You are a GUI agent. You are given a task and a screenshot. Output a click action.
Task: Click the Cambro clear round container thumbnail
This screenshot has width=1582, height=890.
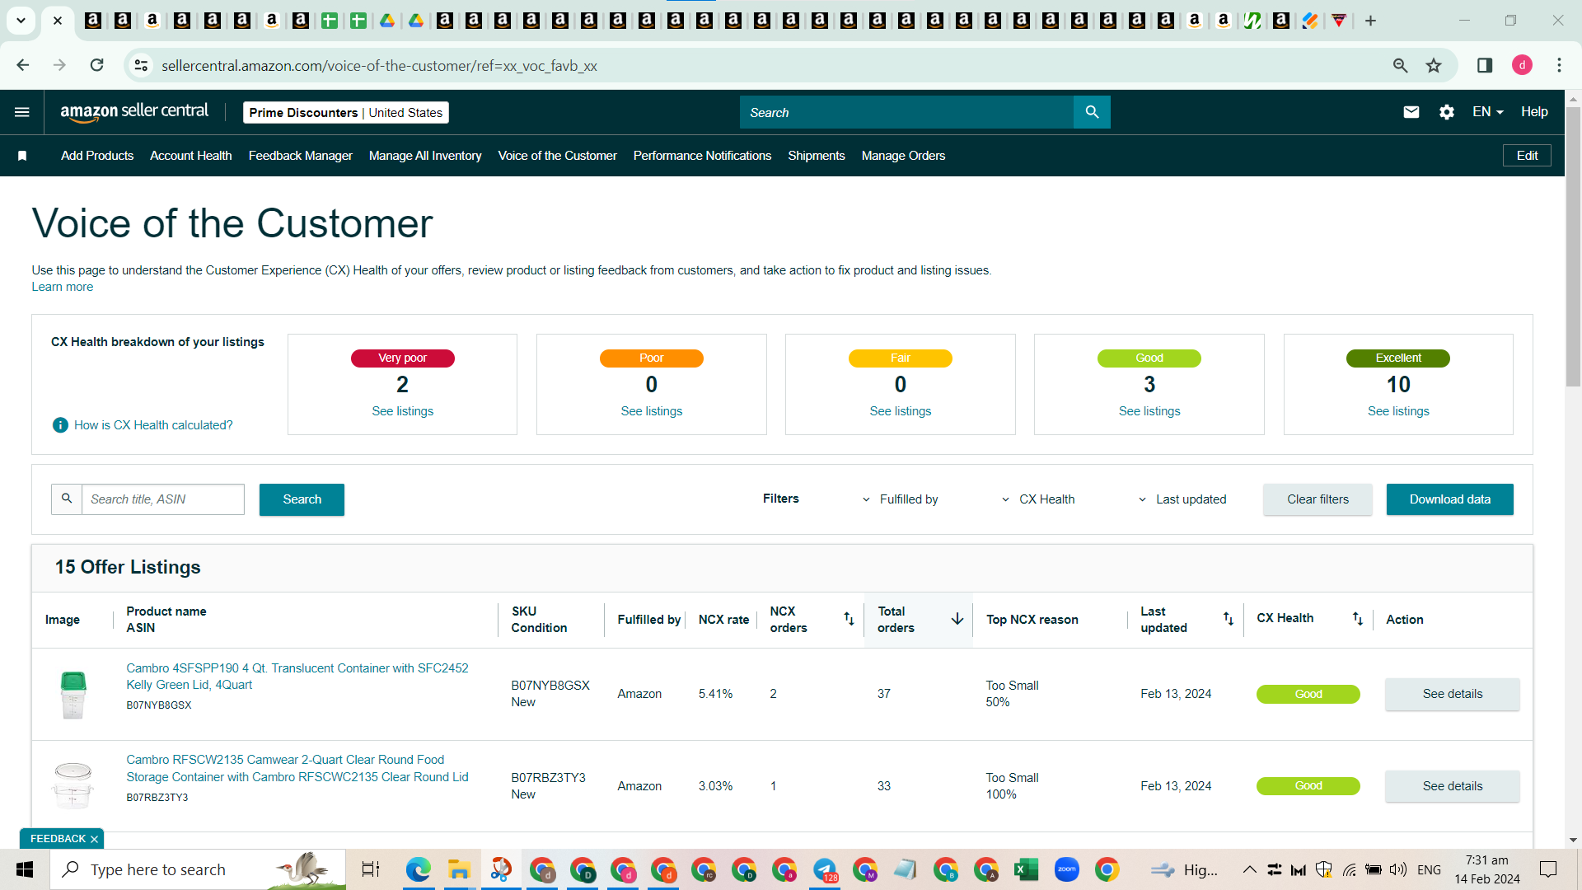coord(73,785)
